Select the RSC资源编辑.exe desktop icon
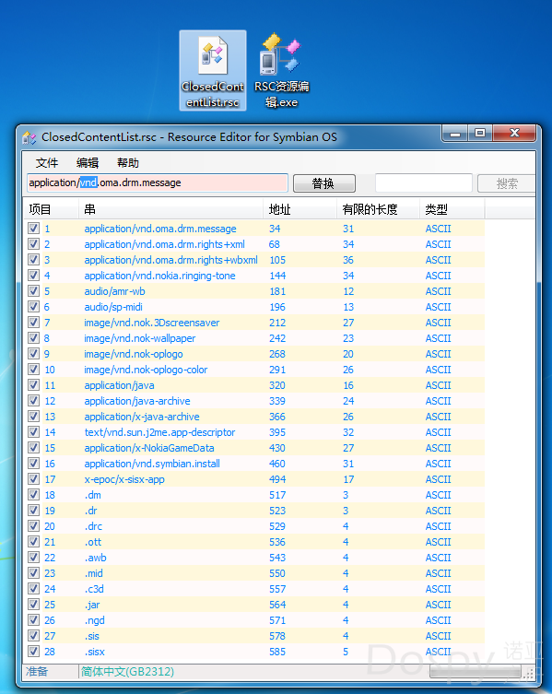The image size is (552, 694). 282,71
